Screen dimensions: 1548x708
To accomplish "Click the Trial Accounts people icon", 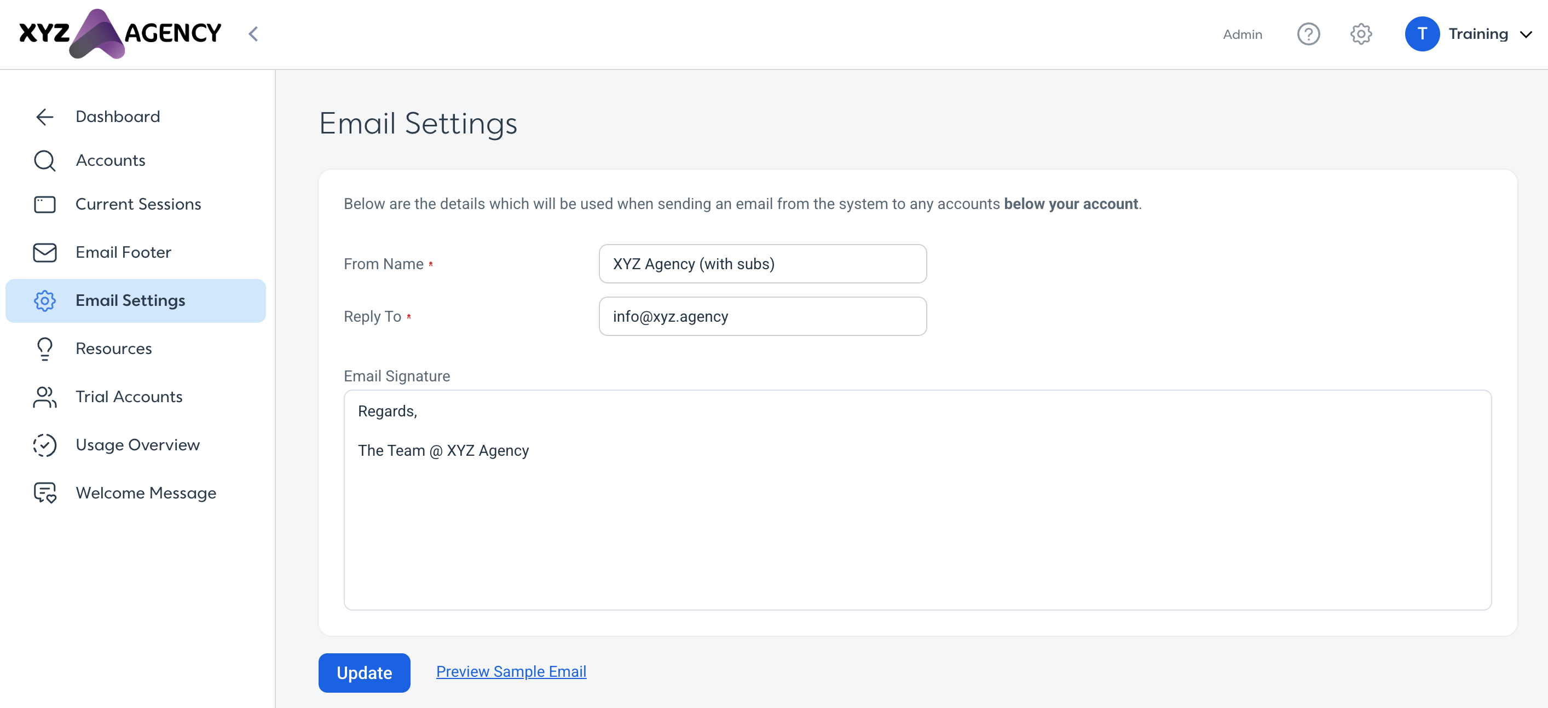I will point(45,397).
